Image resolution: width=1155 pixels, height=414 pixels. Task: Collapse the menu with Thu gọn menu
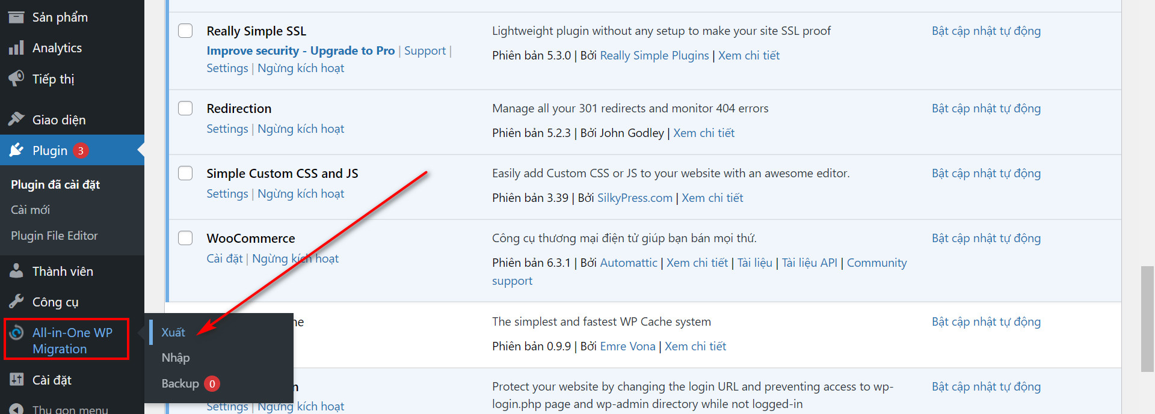pyautogui.click(x=70, y=409)
